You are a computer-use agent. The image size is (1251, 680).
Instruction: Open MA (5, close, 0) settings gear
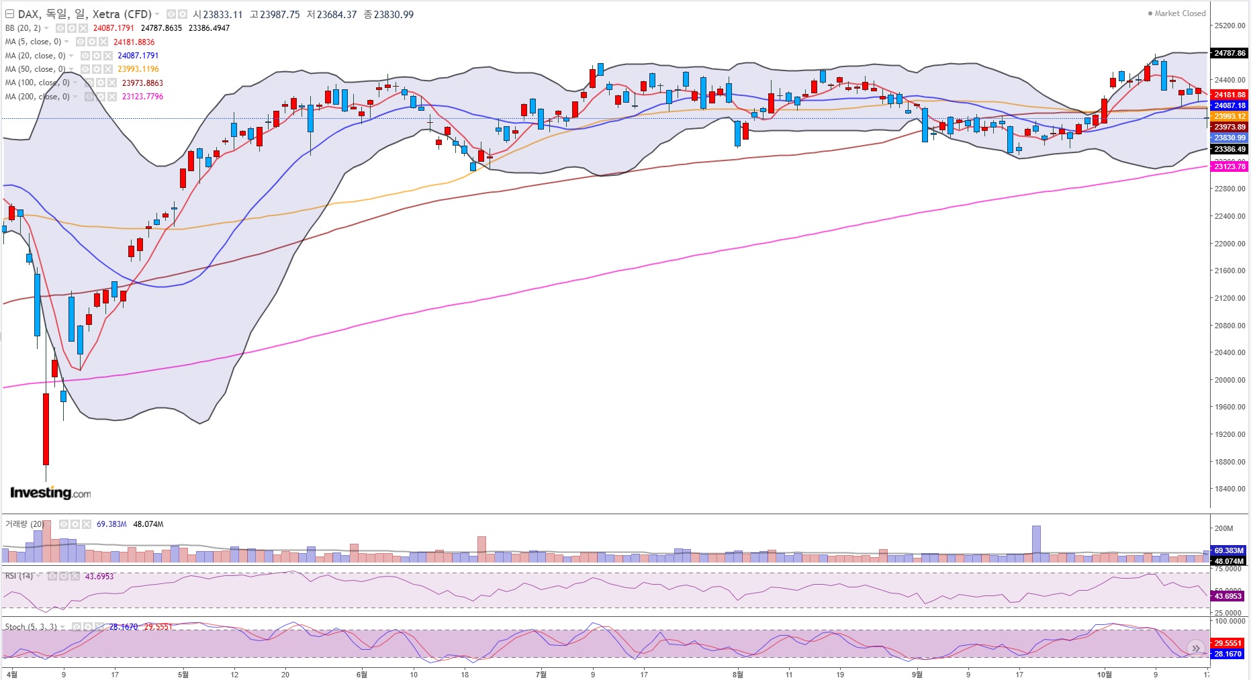click(x=91, y=42)
